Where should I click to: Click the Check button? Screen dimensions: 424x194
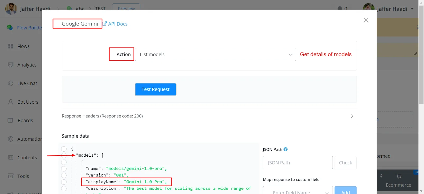click(346, 163)
